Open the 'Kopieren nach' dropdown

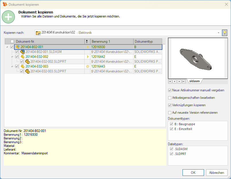tap(218, 33)
